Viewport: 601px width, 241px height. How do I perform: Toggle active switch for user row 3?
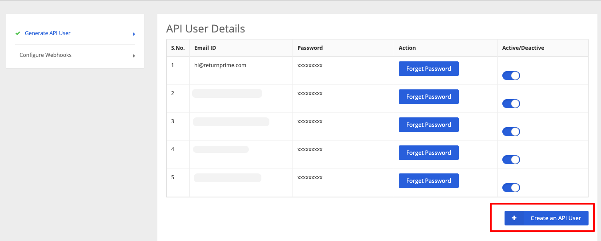coord(511,132)
